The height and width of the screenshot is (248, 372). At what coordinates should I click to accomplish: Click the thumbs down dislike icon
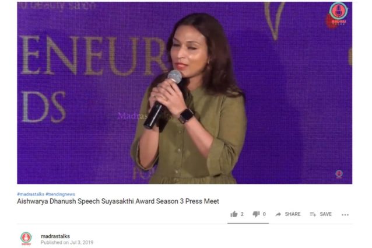click(x=256, y=214)
